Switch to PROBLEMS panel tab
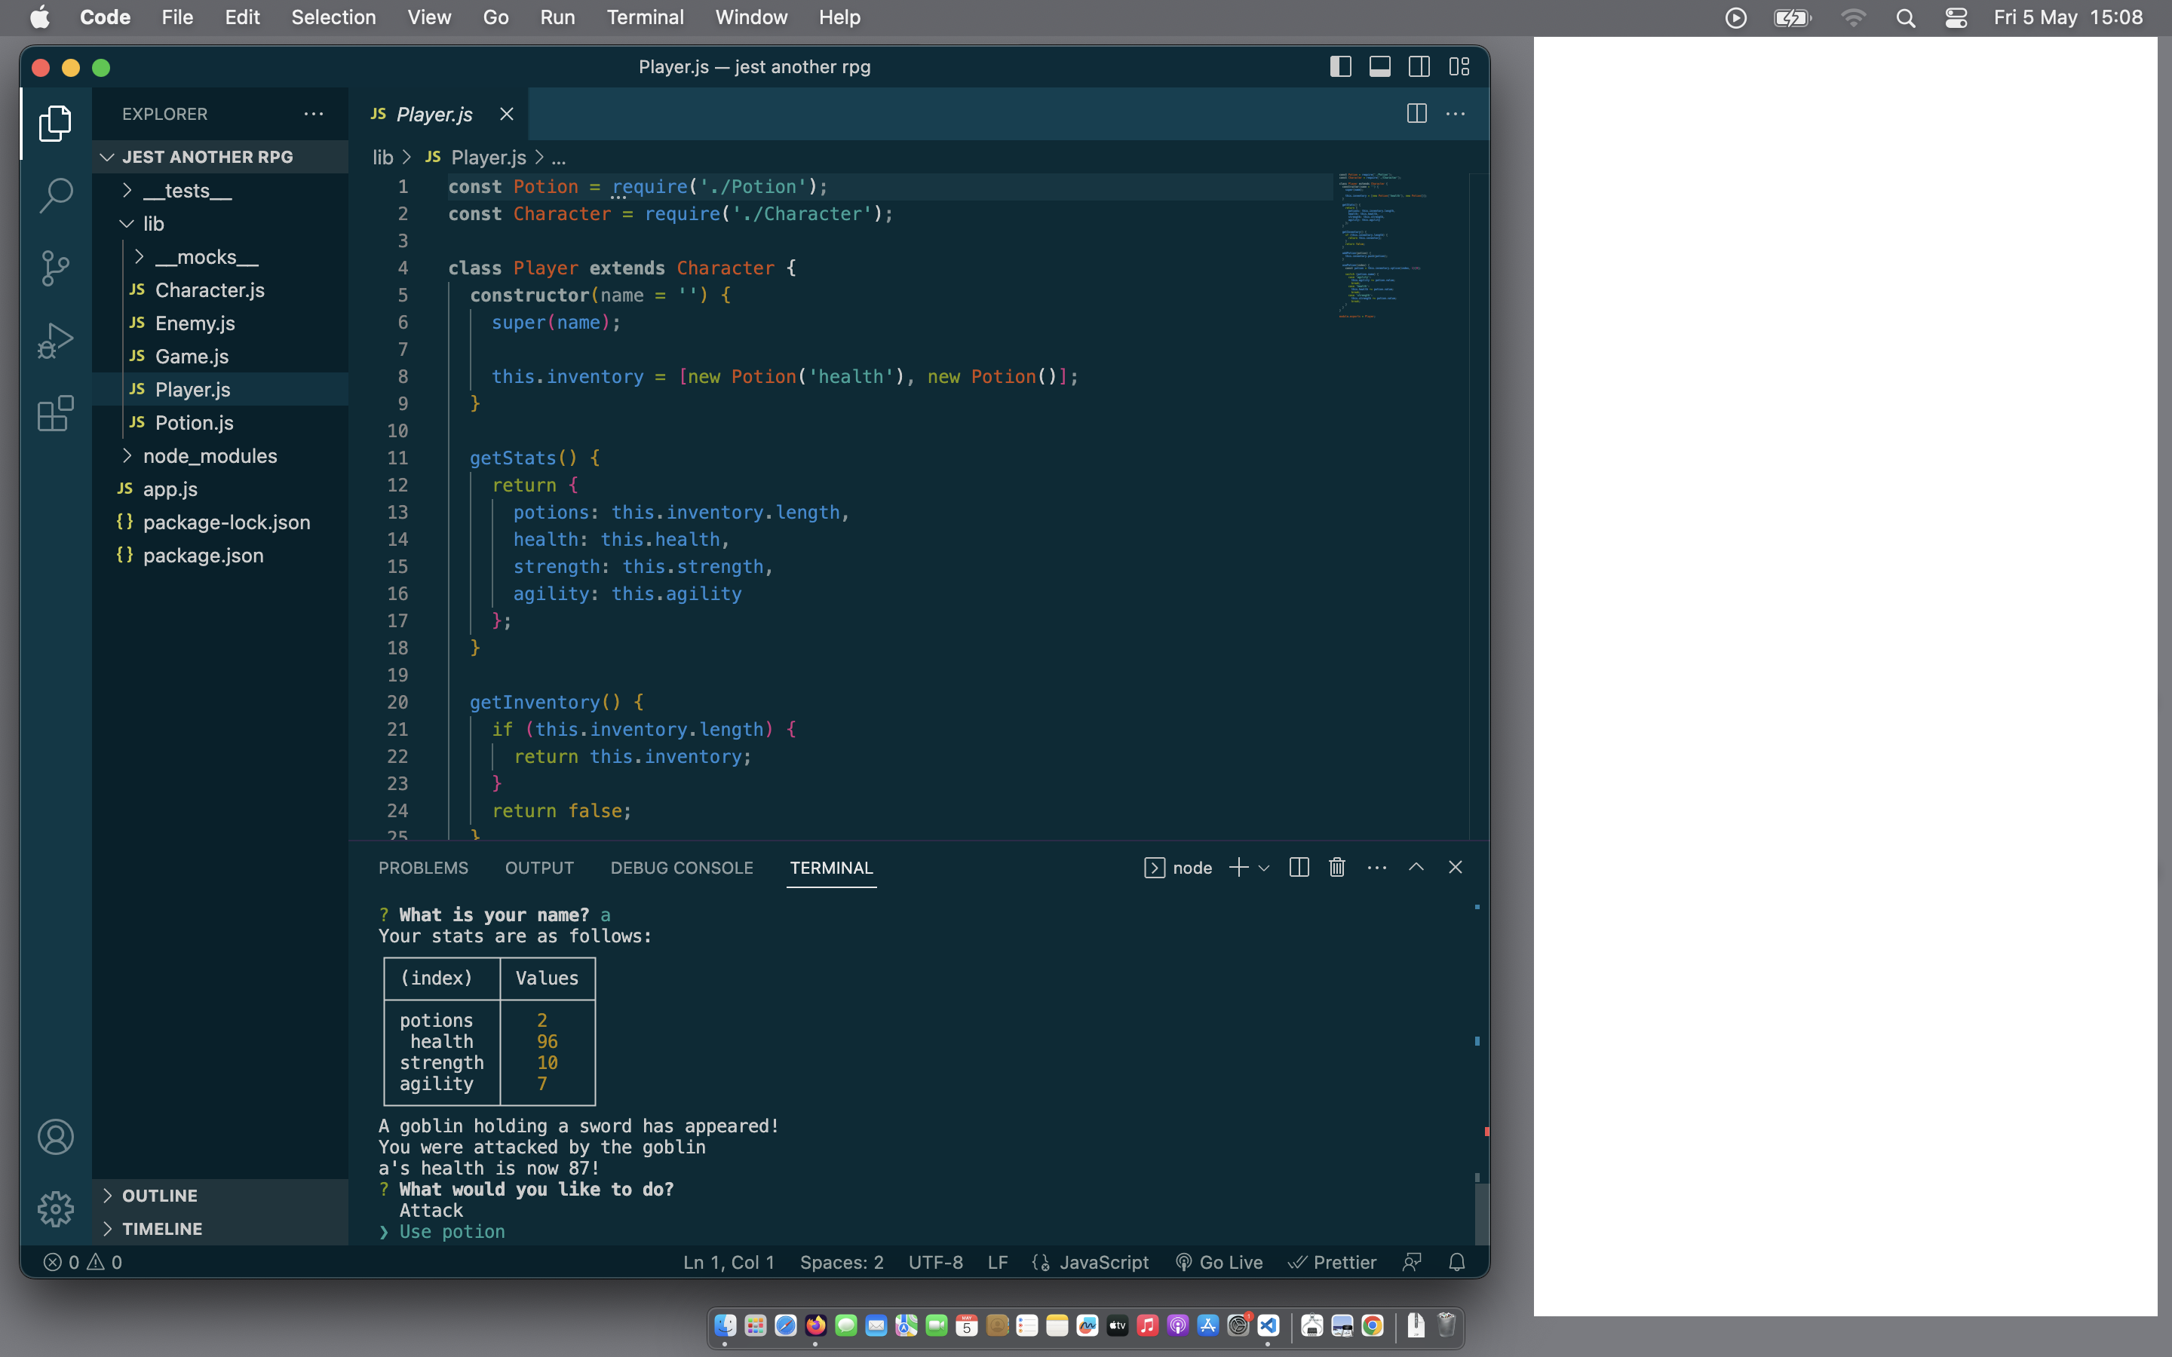The image size is (2172, 1357). [x=423, y=868]
